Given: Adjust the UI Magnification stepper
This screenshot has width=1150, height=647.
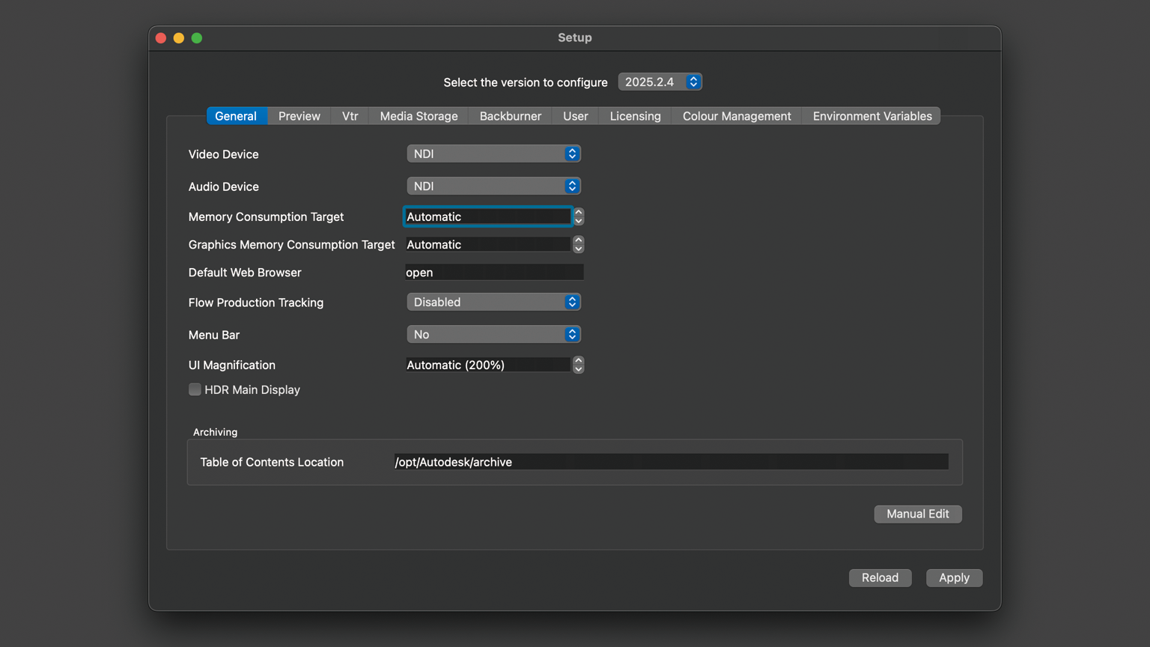Looking at the screenshot, I should (x=578, y=365).
